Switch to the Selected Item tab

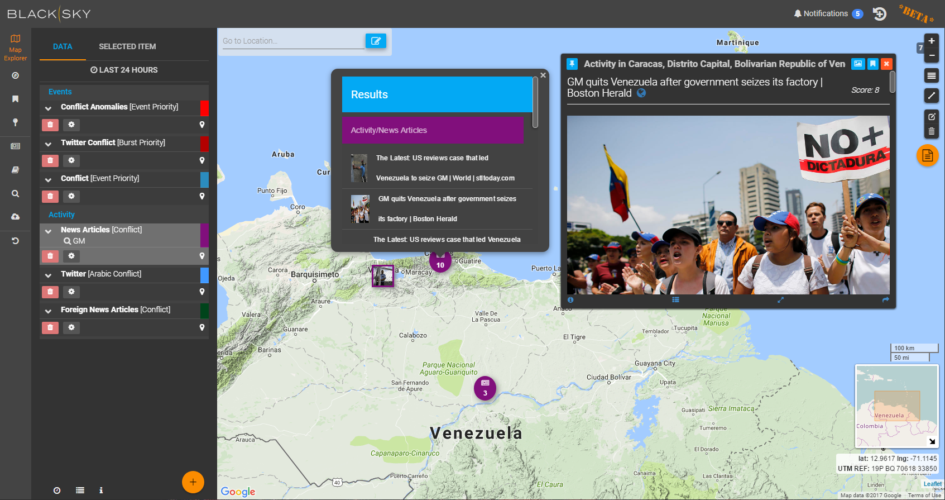pos(127,46)
